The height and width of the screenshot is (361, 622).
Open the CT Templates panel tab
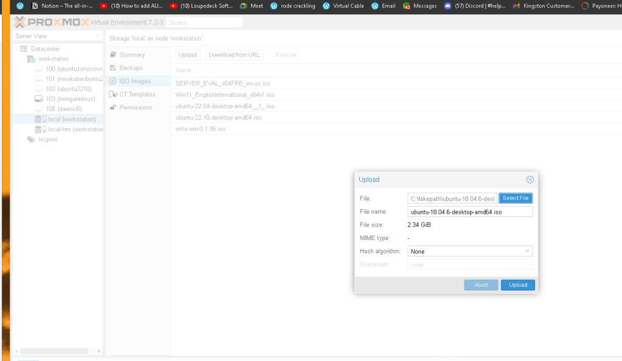click(138, 94)
